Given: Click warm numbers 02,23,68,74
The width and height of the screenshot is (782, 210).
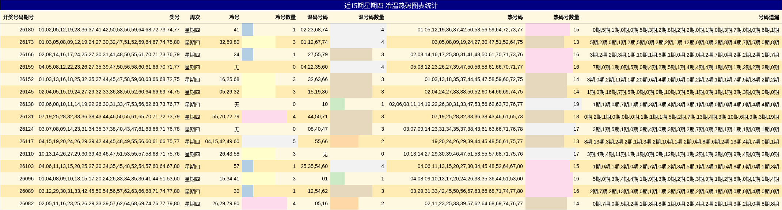Looking at the screenshot, I should click(x=314, y=30).
